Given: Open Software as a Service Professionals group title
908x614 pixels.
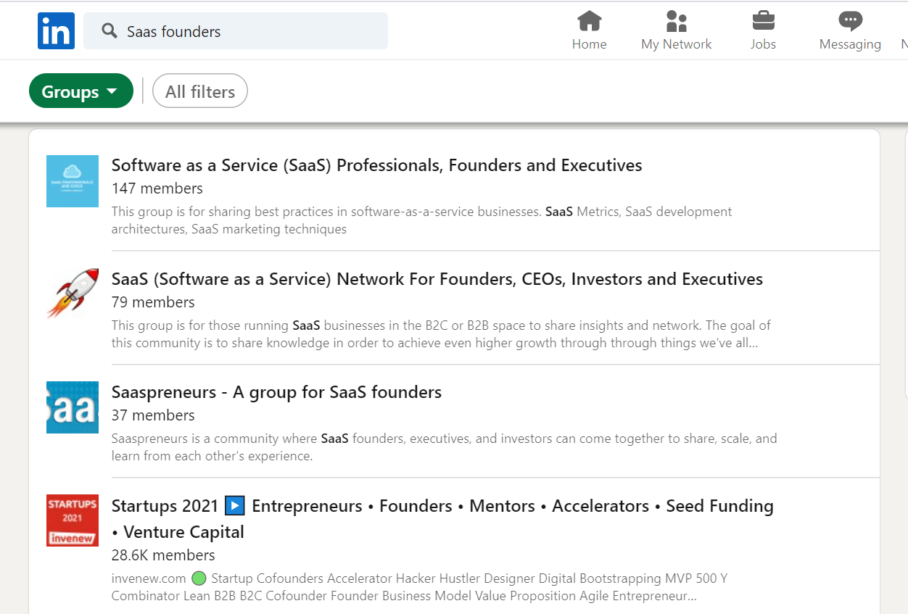Looking at the screenshot, I should click(x=376, y=165).
